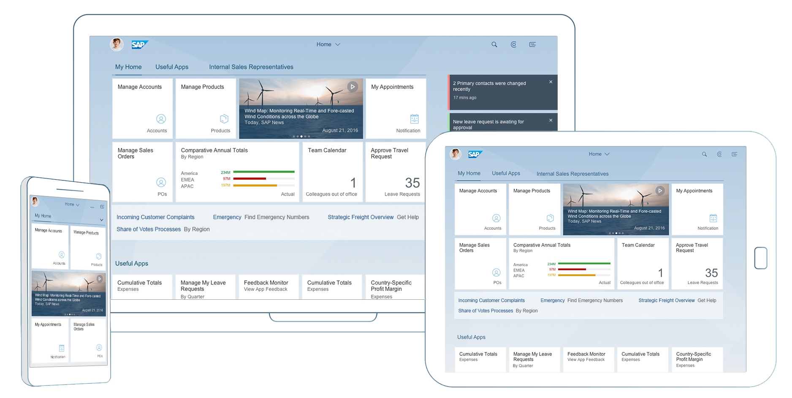This screenshot has height=398, width=792.
Task: Open the Internal Sales Representatives tab
Action: (x=251, y=67)
